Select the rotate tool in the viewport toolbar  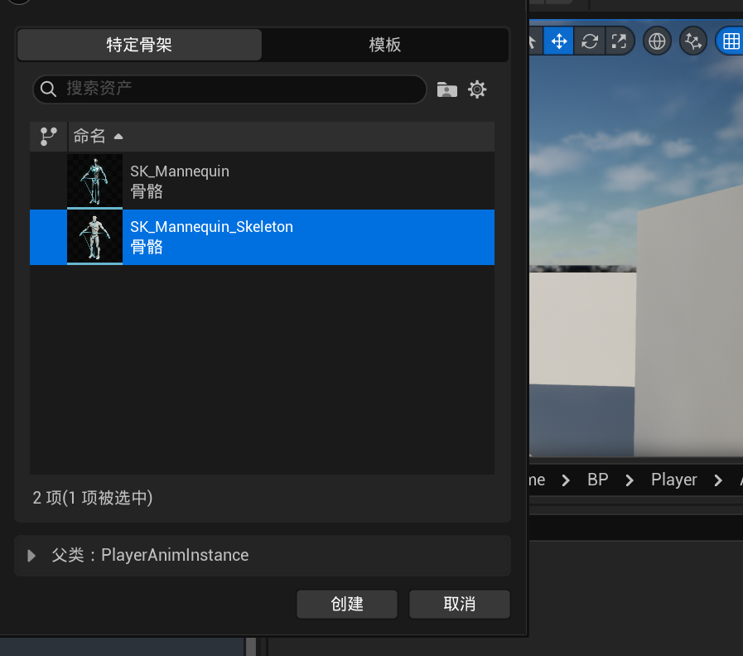coord(590,41)
